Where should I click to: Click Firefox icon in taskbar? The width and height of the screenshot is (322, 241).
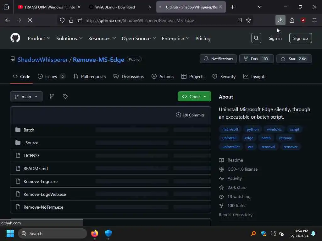94,233
